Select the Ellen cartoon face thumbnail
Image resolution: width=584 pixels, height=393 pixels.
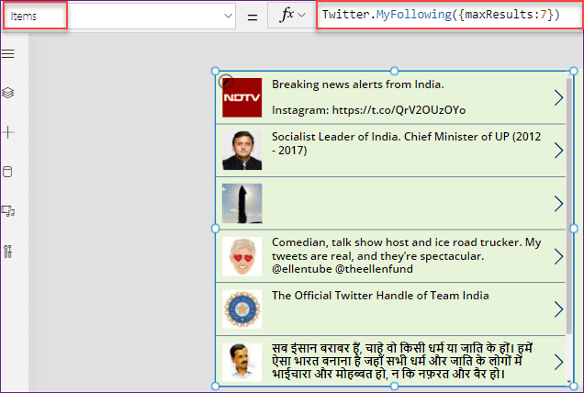point(242,256)
